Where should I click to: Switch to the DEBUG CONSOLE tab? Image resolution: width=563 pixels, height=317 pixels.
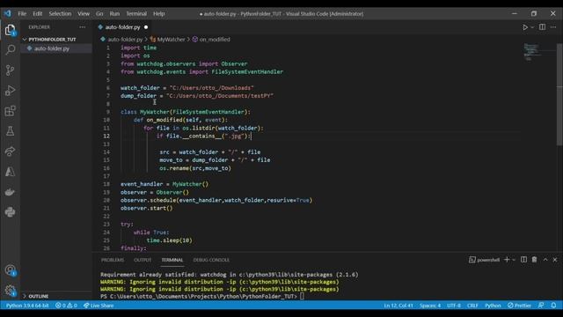point(211,260)
